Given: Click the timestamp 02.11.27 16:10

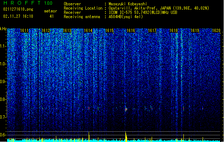Looking at the screenshot, I should pyautogui.click(x=18, y=16).
